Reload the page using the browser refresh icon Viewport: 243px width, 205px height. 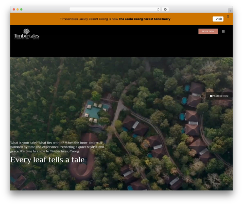point(158,9)
